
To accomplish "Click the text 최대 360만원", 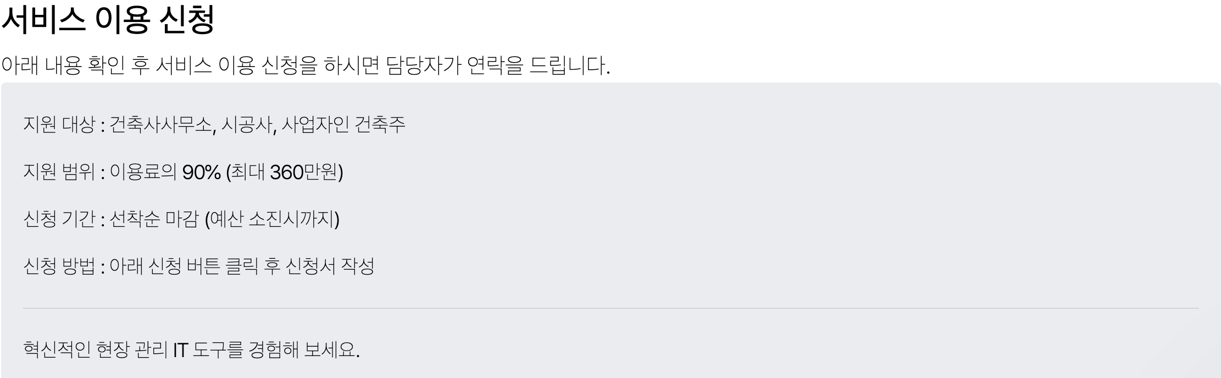I will coord(284,173).
